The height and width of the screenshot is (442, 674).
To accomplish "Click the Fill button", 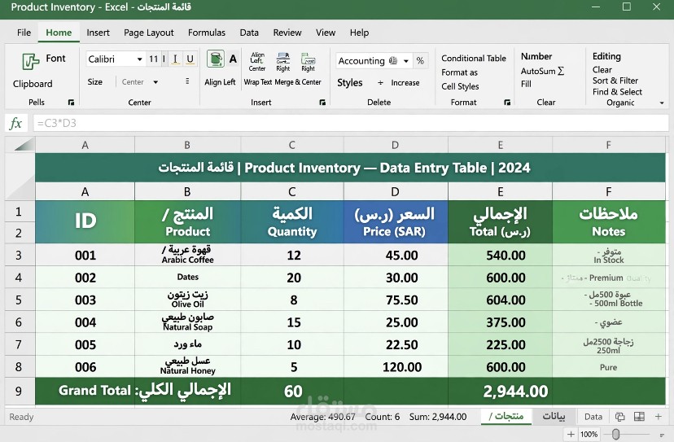I will [x=526, y=84].
